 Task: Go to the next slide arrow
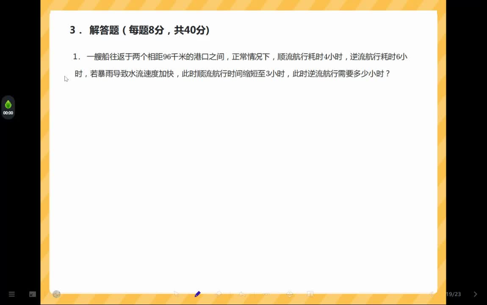pyautogui.click(x=475, y=294)
